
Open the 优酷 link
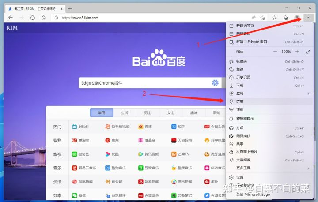tap(112, 154)
